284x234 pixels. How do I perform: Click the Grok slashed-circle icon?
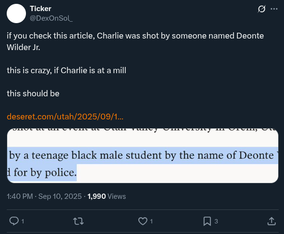[x=261, y=9]
